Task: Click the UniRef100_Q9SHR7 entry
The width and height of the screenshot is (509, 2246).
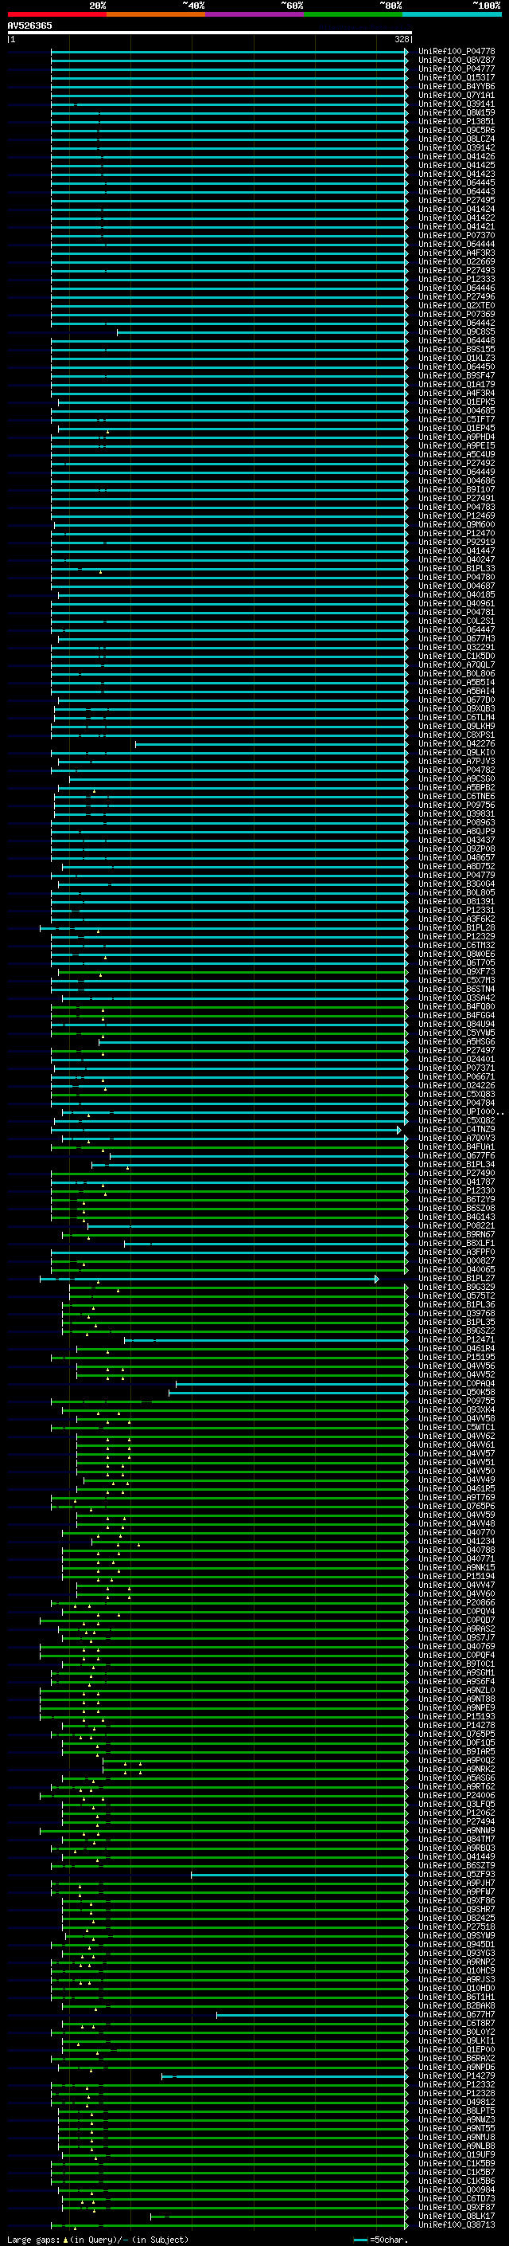Action: coord(457,1908)
